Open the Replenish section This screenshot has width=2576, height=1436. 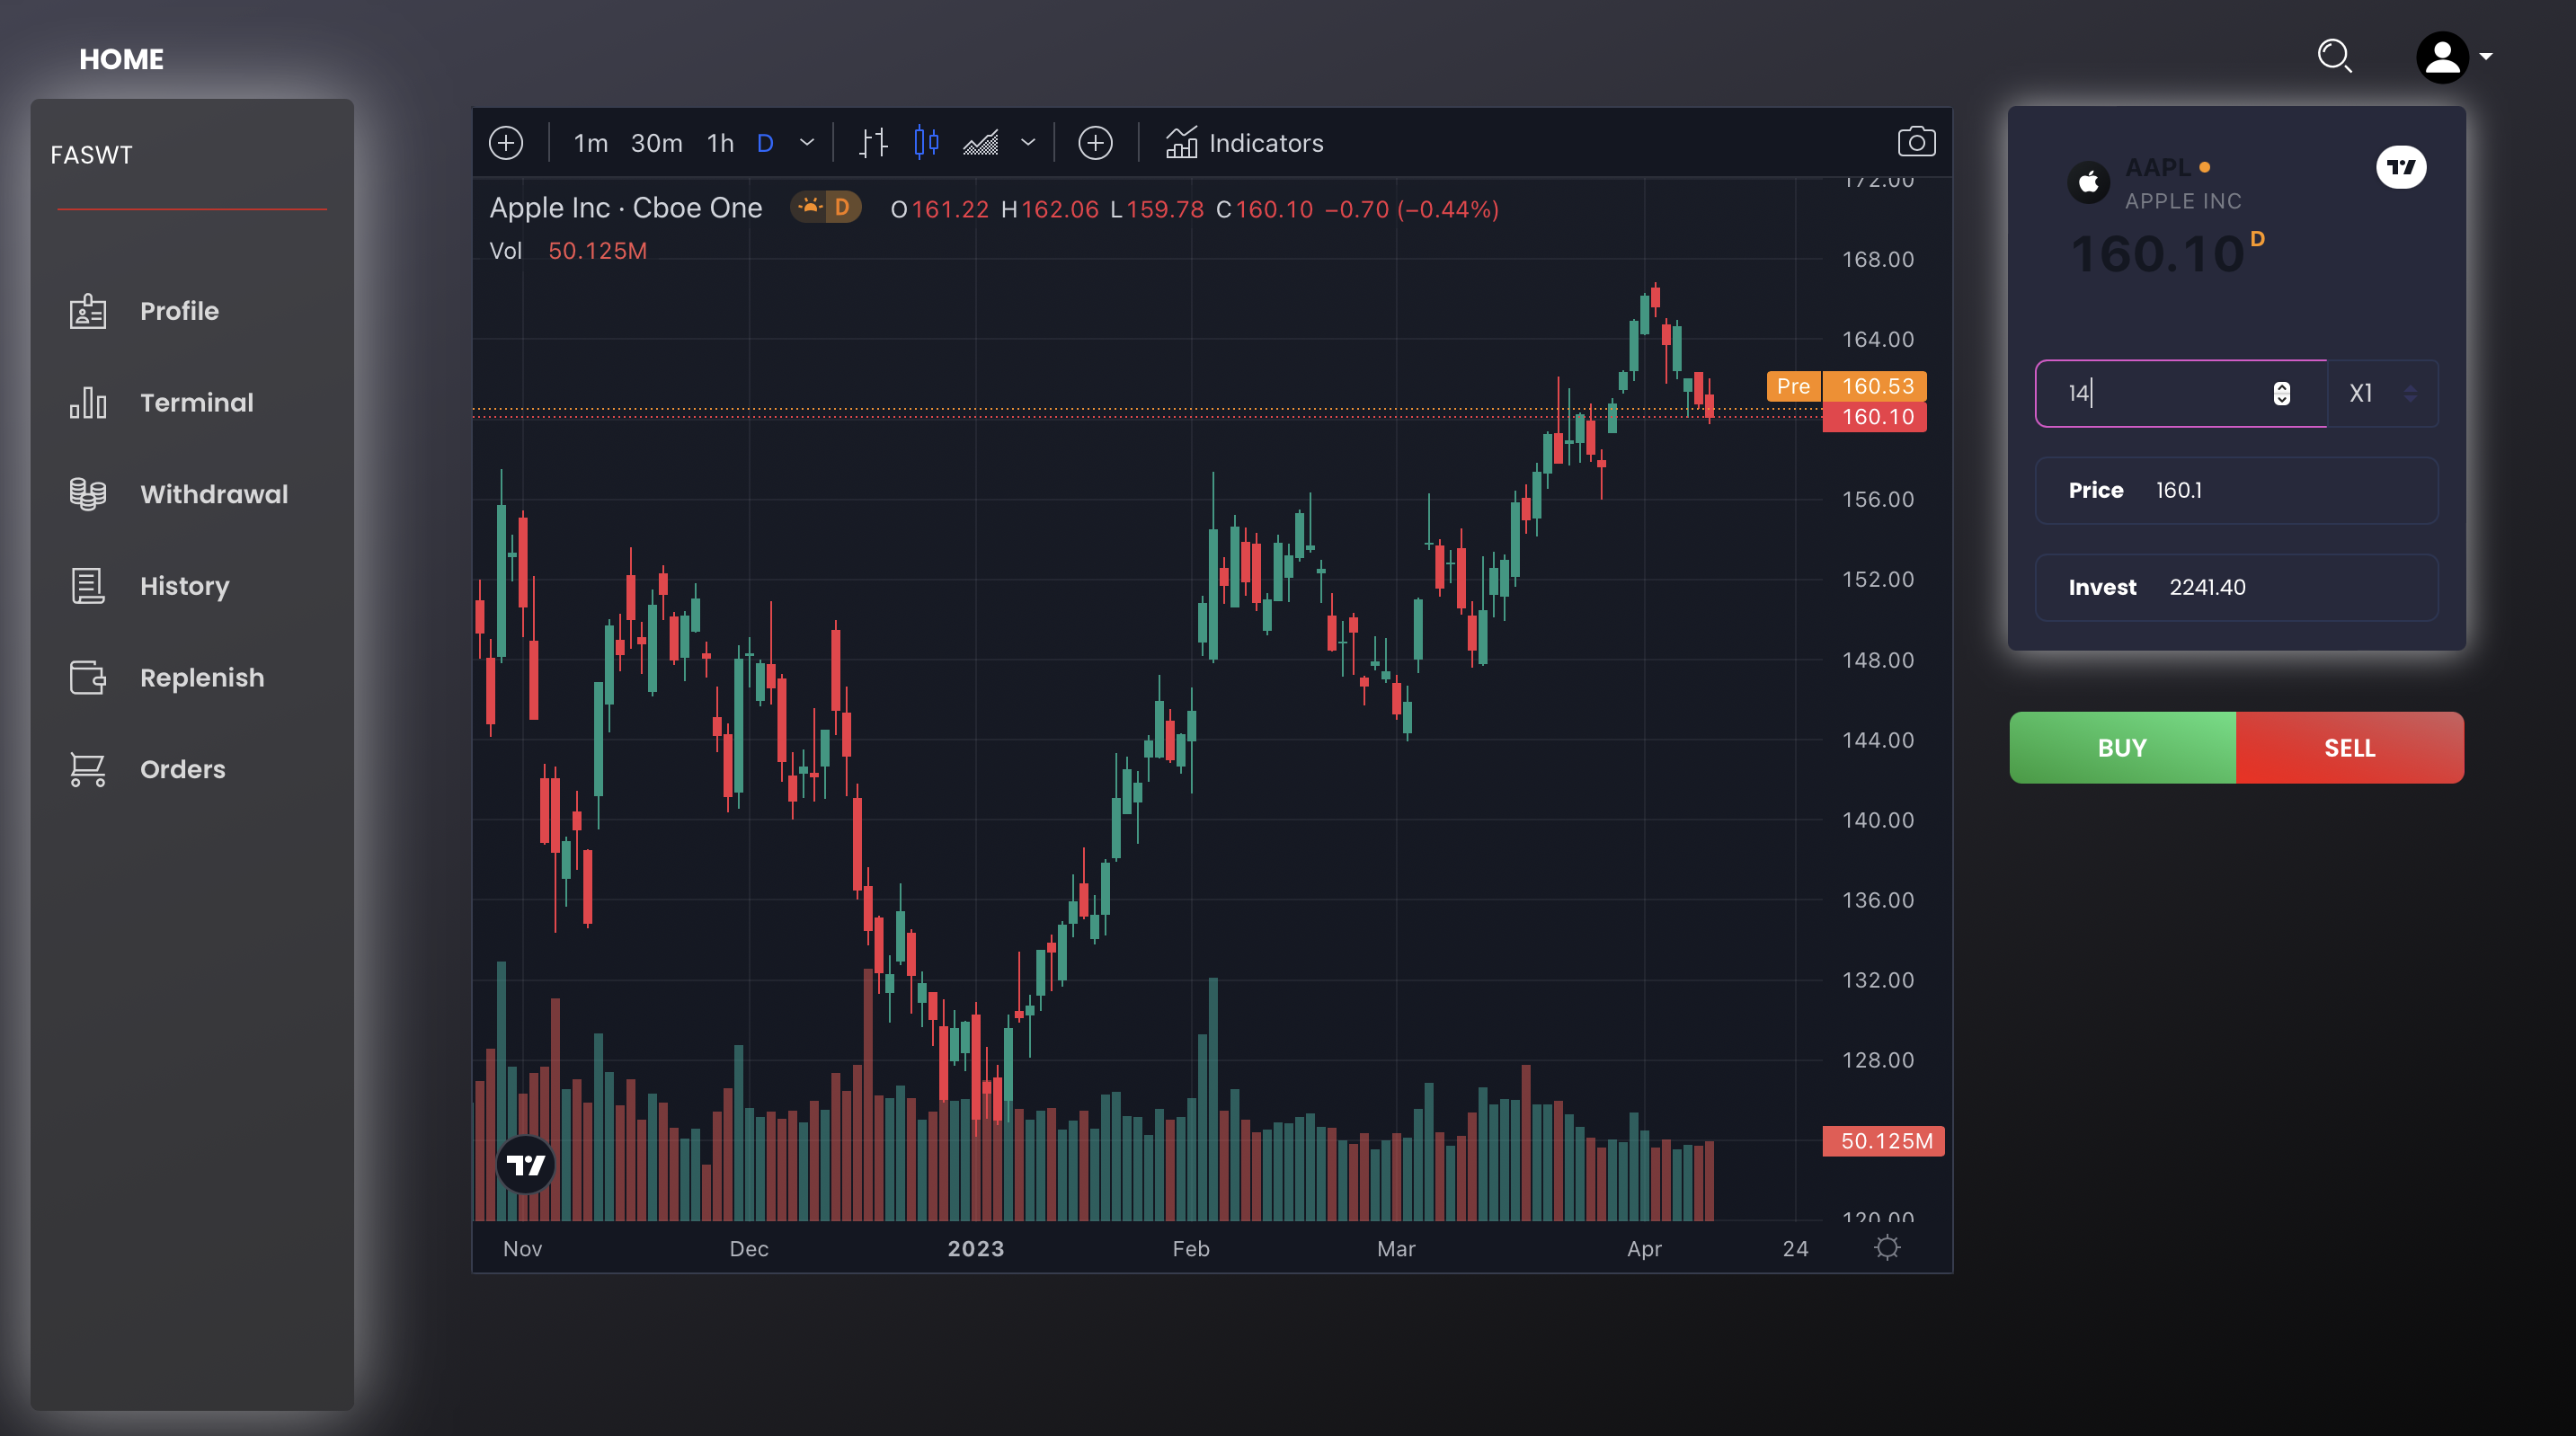pos(202,678)
